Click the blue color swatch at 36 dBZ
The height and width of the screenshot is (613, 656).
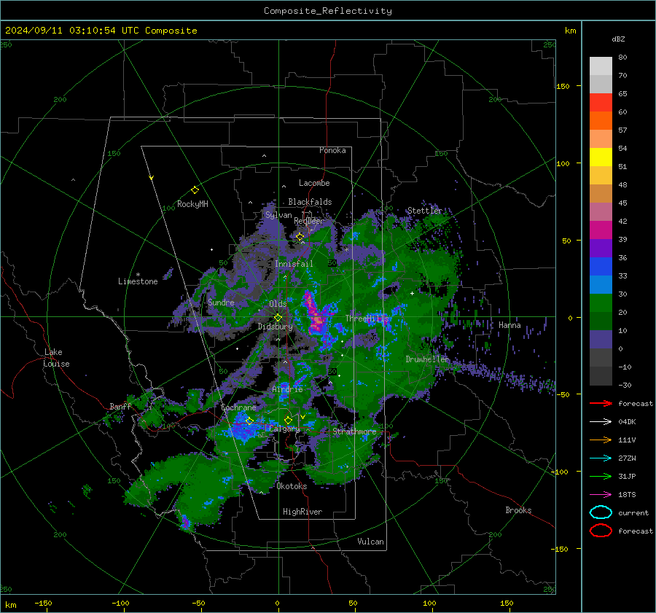[601, 267]
